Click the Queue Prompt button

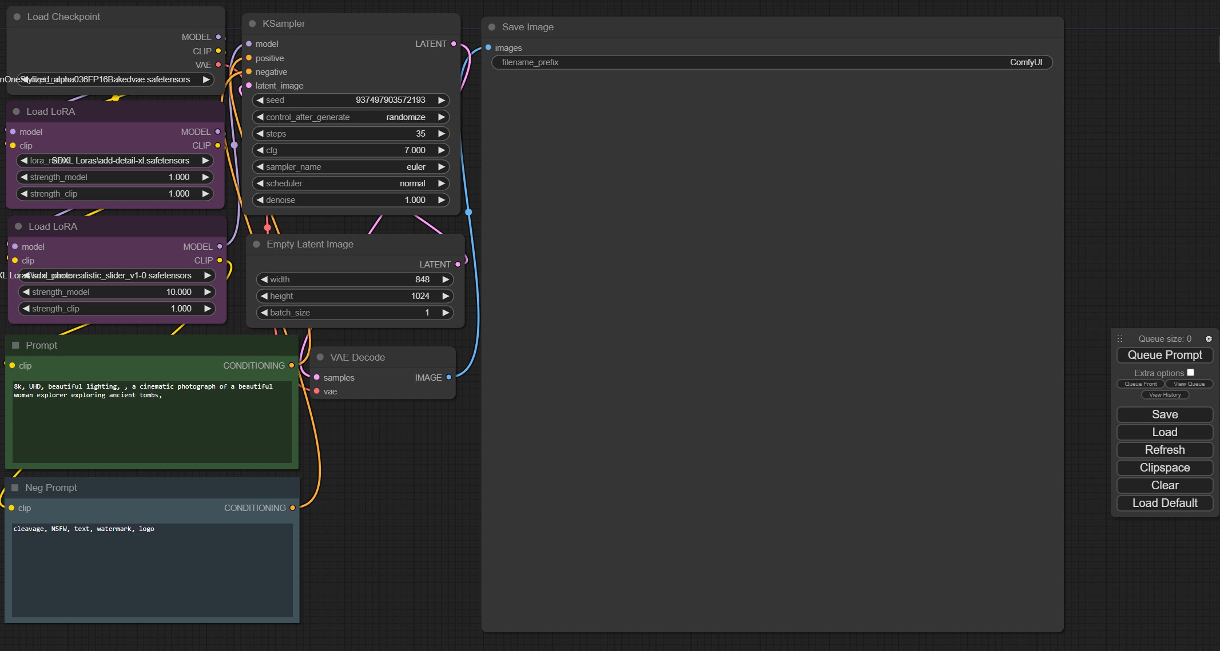(x=1165, y=357)
